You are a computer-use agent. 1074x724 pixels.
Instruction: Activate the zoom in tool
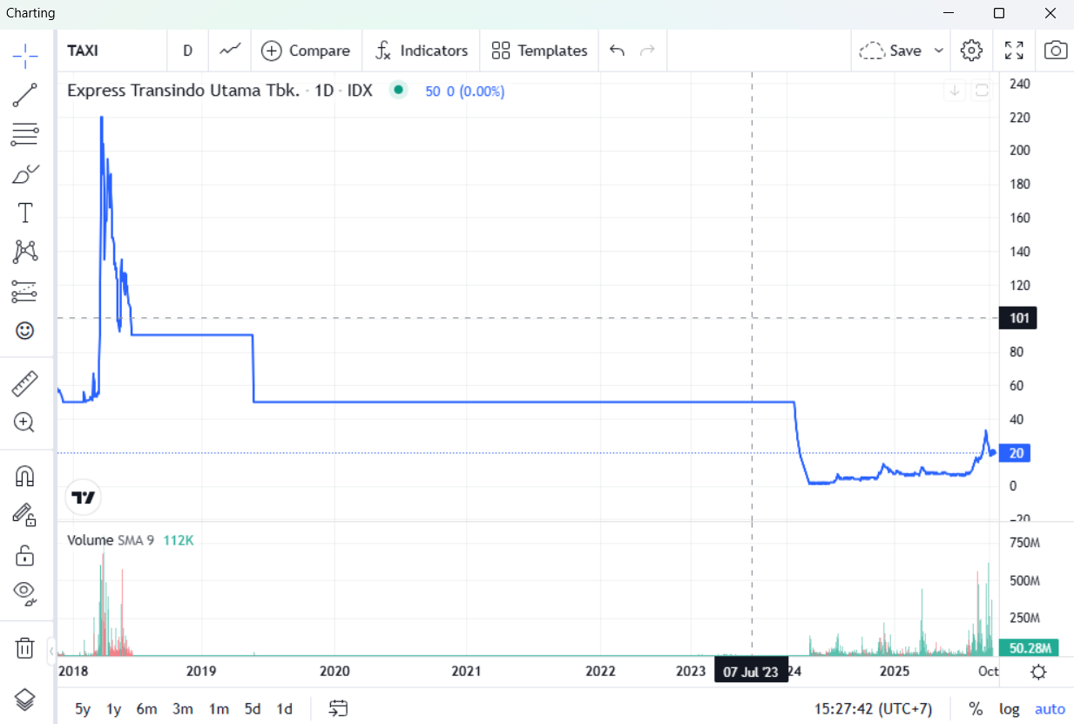[25, 423]
